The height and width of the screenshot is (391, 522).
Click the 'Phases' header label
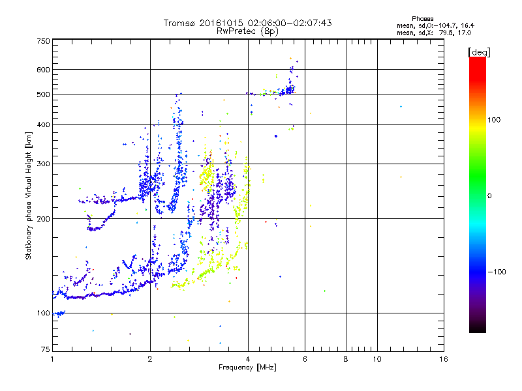click(422, 19)
